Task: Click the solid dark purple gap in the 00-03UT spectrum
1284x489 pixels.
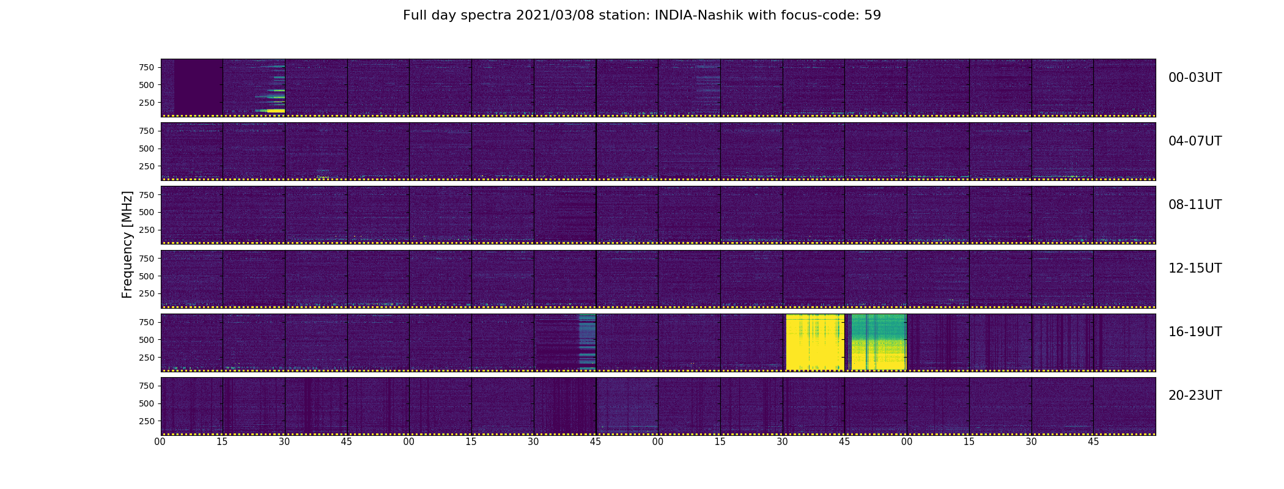Action: tap(198, 87)
